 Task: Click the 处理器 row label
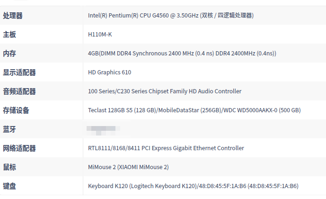click(x=13, y=16)
